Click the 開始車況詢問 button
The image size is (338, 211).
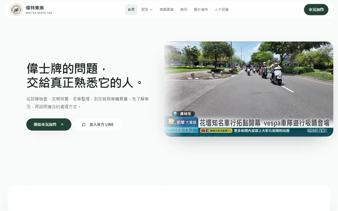pyautogui.click(x=49, y=124)
